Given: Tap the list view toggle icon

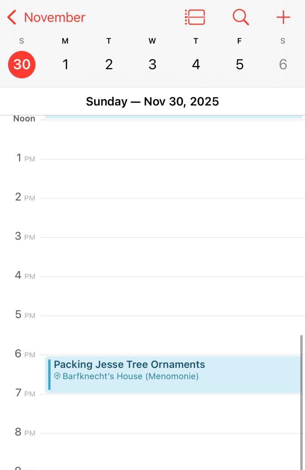Looking at the screenshot, I should [x=195, y=17].
